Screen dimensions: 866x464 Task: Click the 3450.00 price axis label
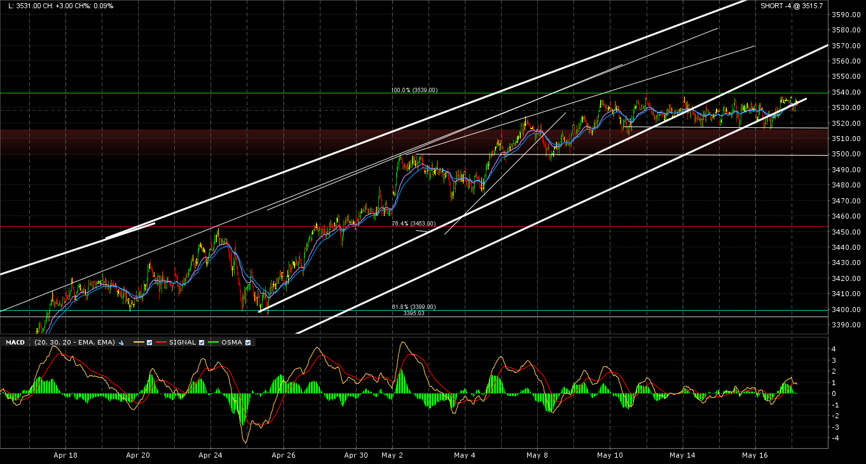[x=846, y=232]
